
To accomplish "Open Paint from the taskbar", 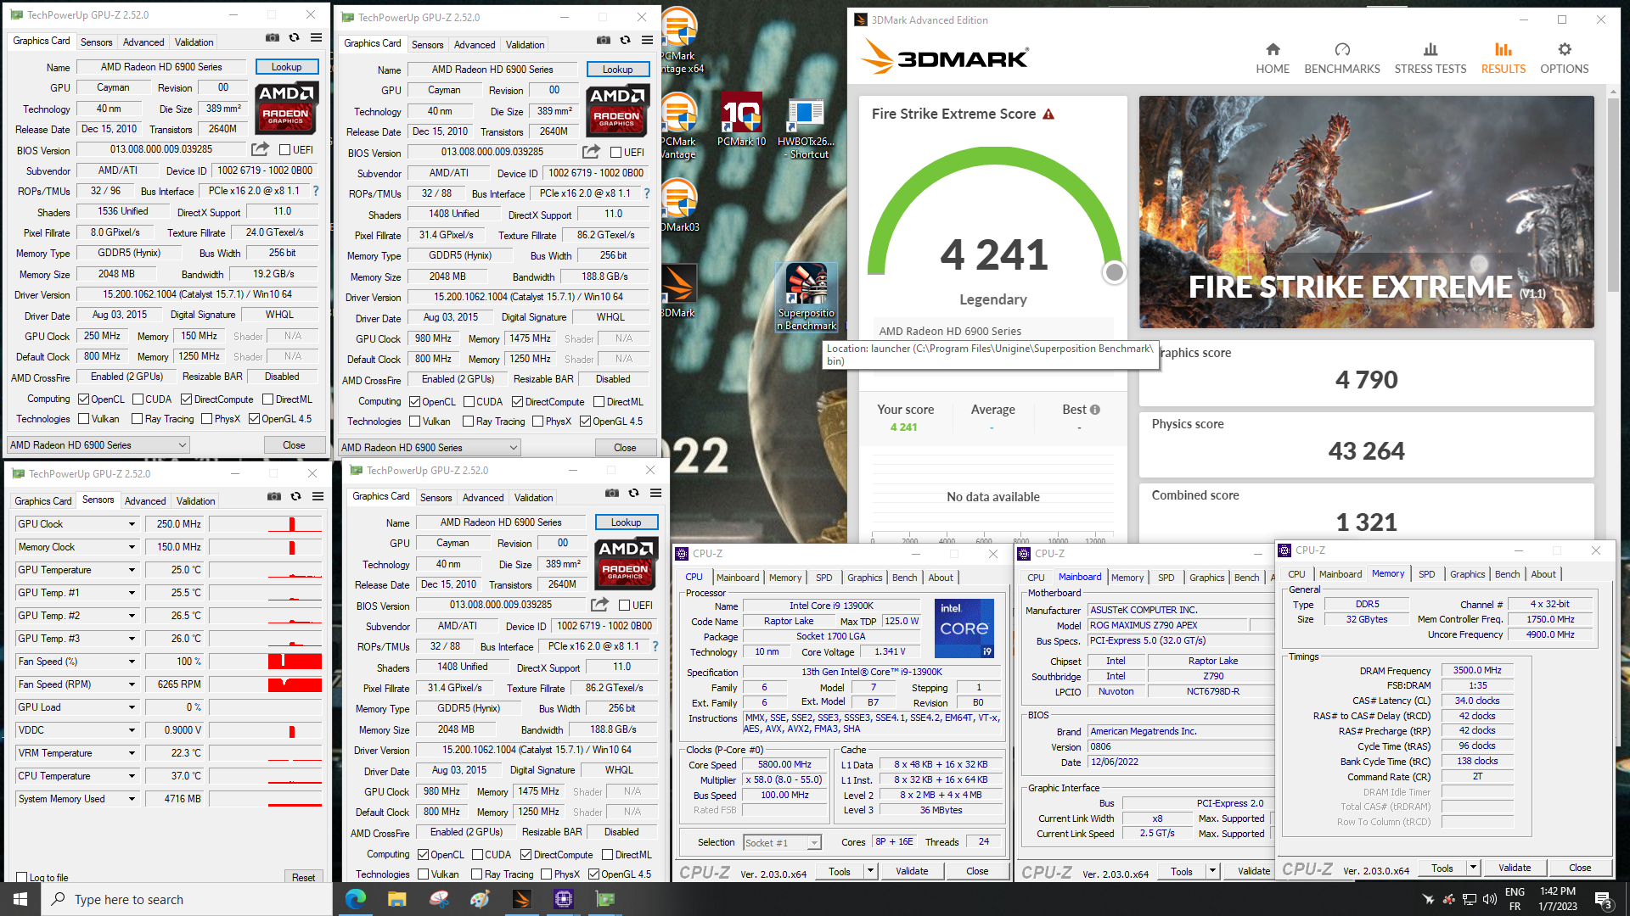I will pyautogui.click(x=480, y=899).
